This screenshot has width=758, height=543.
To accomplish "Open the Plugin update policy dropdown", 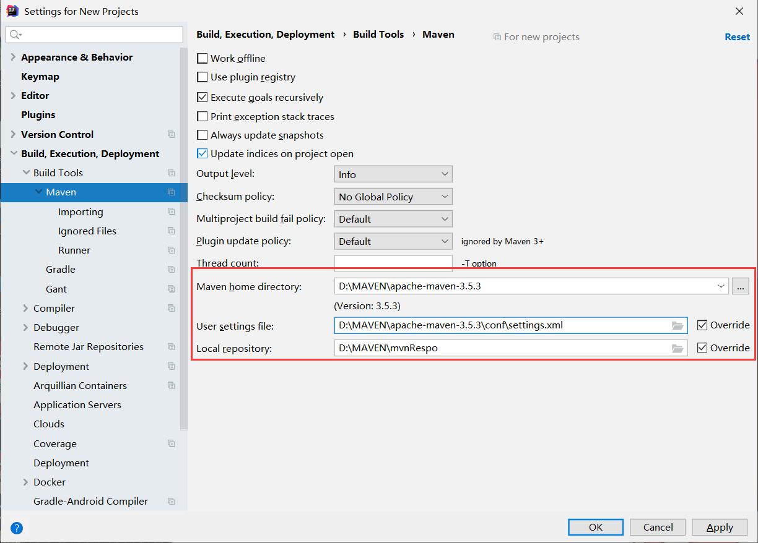I will pyautogui.click(x=393, y=241).
